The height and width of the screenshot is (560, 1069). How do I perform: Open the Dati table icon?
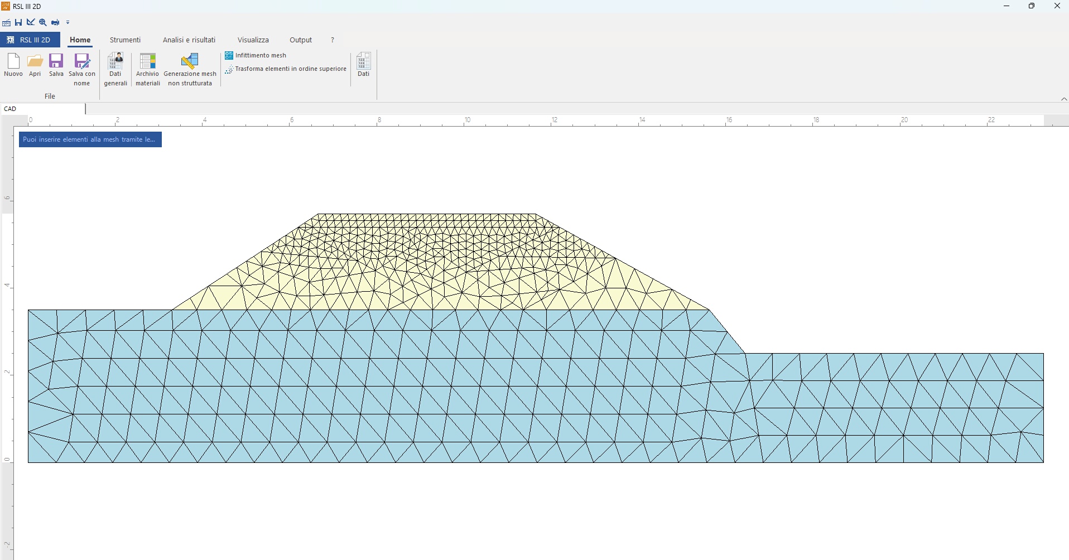click(363, 65)
